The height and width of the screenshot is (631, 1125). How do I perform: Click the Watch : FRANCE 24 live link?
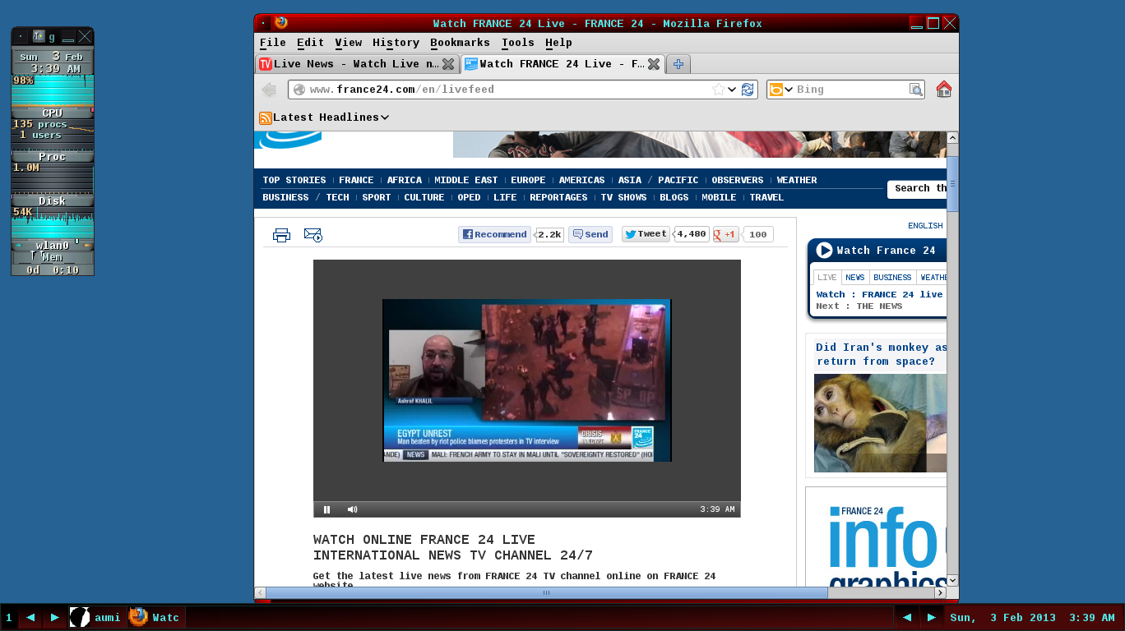coord(879,294)
